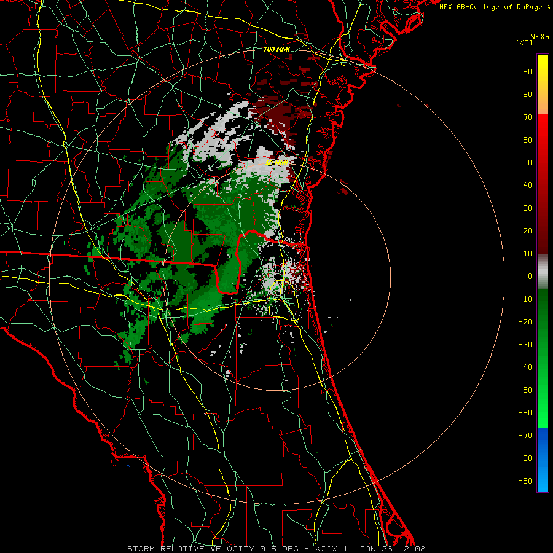This screenshot has width=553, height=553.
Task: Click the -70 knot scale value
Action: [525, 436]
